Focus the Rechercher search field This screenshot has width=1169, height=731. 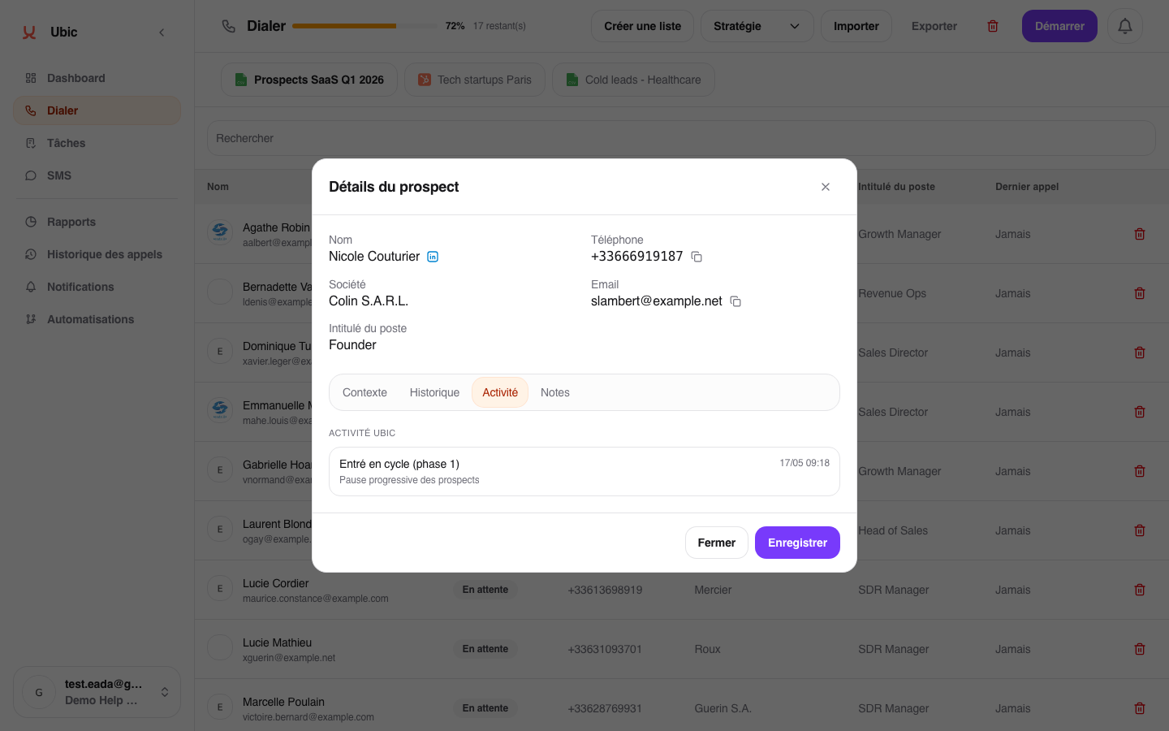click(681, 138)
